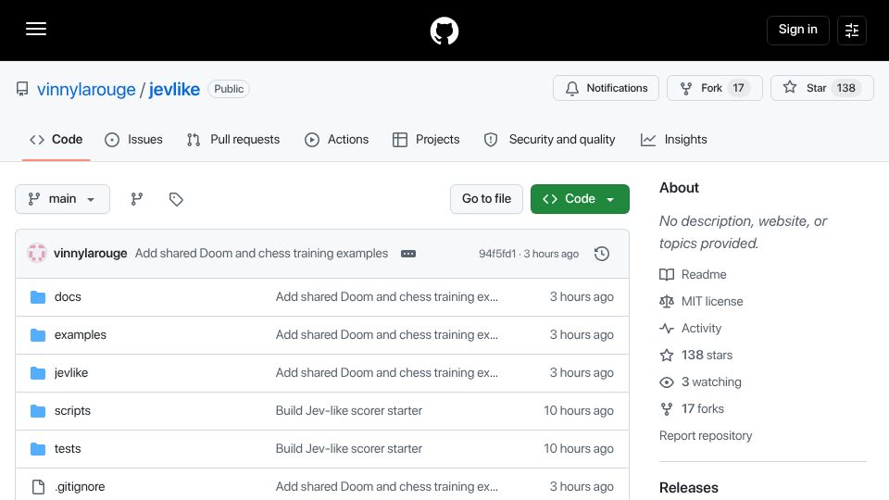889x500 pixels.
Task: Open the Readme link in About
Action: coord(693,274)
